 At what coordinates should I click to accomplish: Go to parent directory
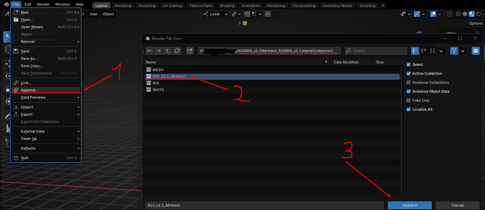pos(168,51)
